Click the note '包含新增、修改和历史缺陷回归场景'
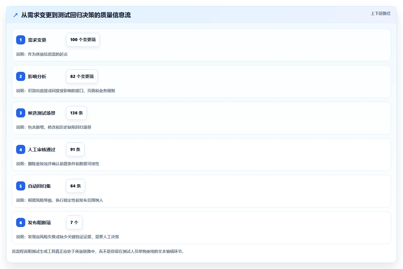Viewport: 403px width, 269px height. (x=54, y=127)
